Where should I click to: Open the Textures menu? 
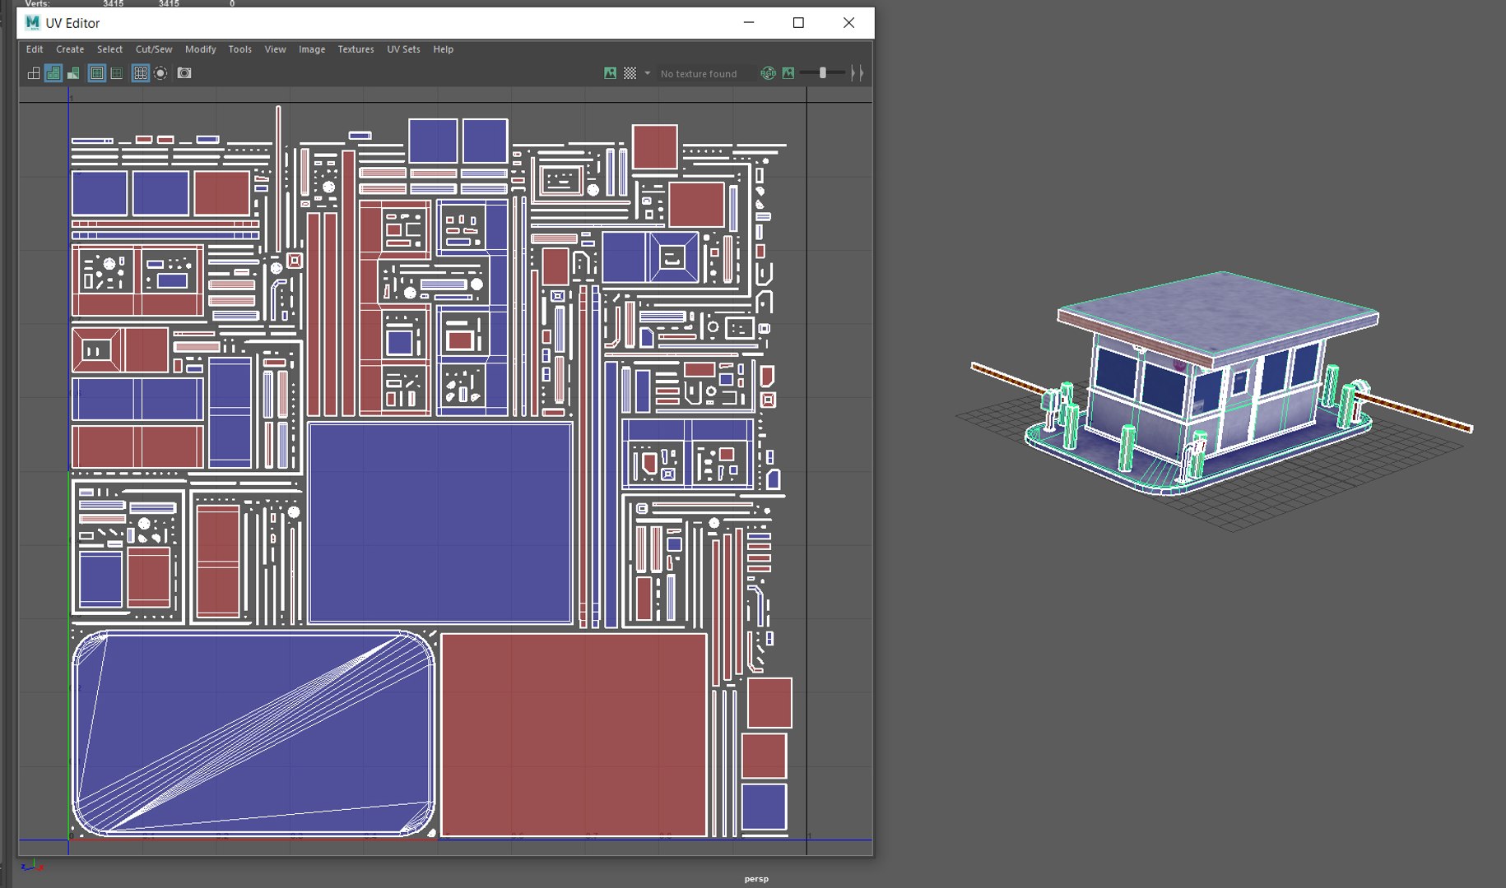[356, 49]
